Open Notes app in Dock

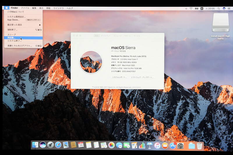(x=89, y=145)
